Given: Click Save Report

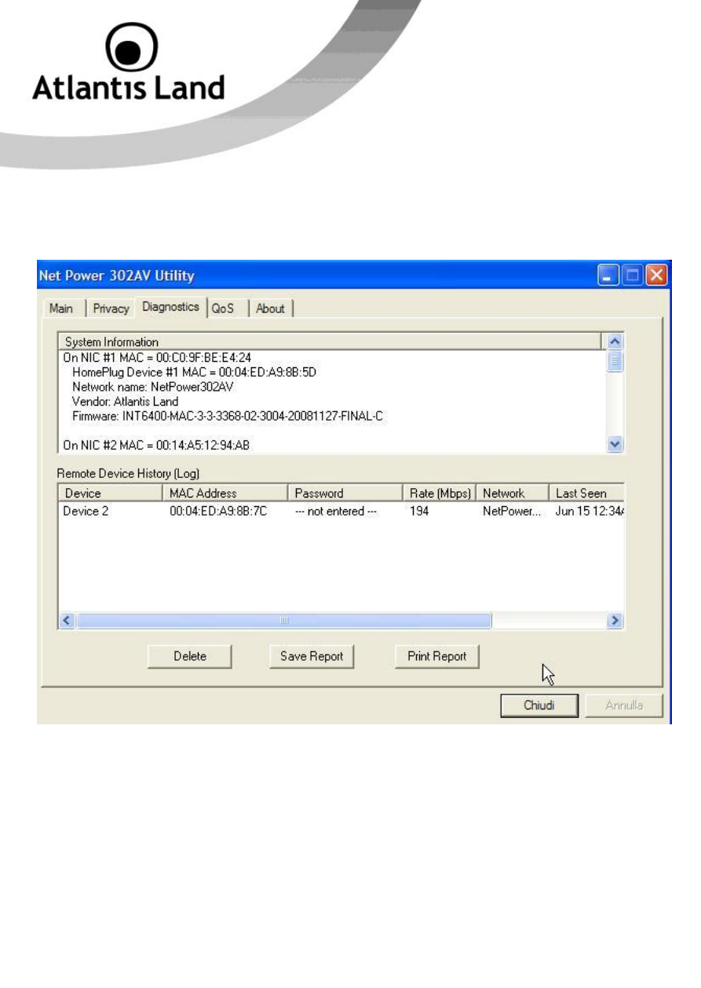Looking at the screenshot, I should 312,657.
